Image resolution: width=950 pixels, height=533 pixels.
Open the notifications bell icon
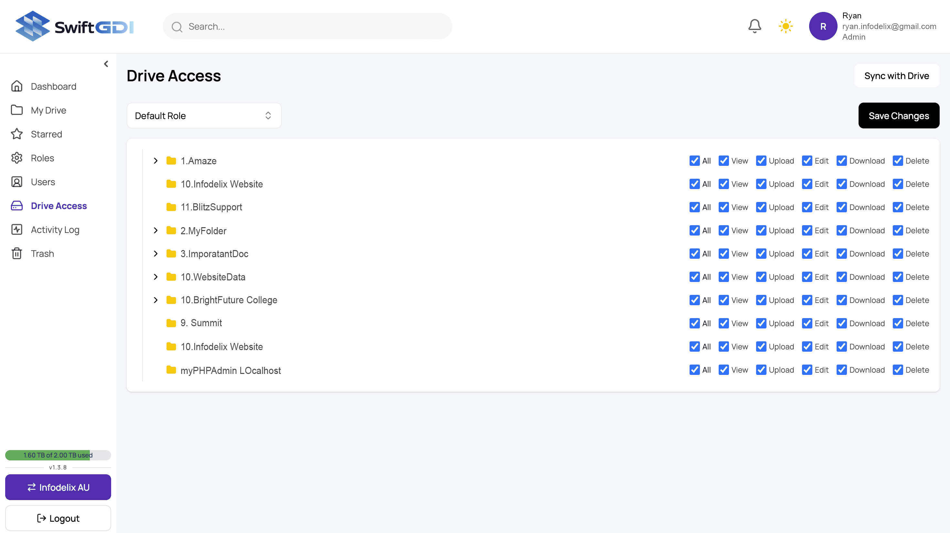[x=755, y=26]
